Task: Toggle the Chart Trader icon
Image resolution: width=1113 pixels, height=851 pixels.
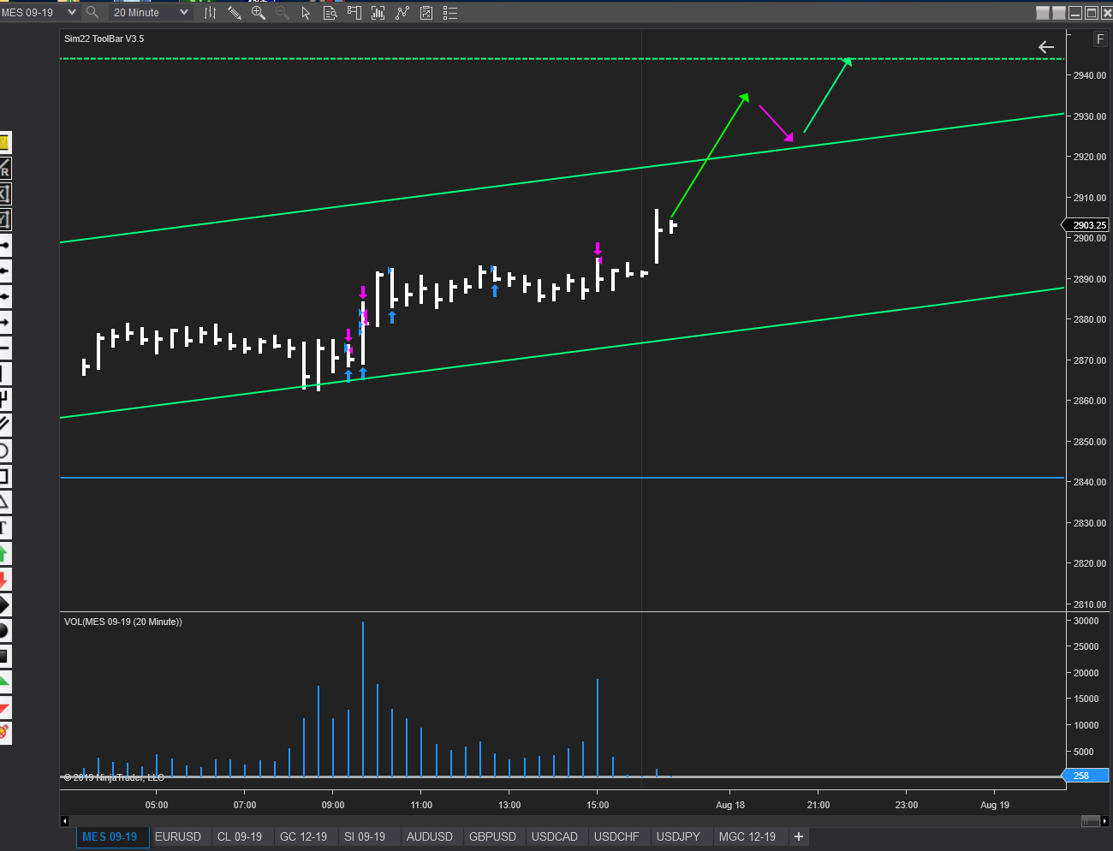Action: (354, 13)
